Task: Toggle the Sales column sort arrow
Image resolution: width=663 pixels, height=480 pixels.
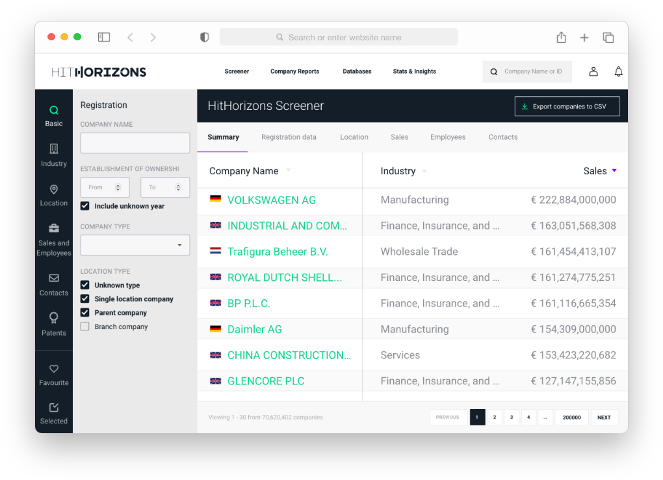Action: (614, 170)
